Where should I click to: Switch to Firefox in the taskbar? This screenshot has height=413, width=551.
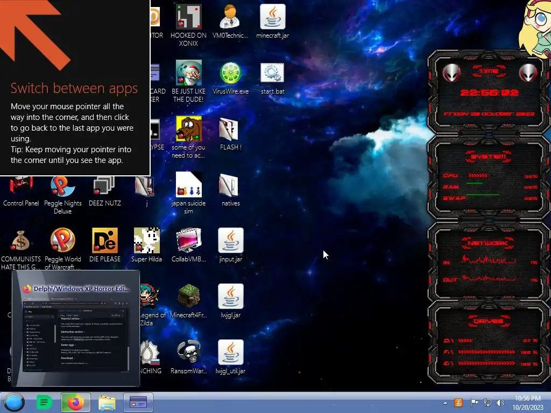[x=75, y=402]
